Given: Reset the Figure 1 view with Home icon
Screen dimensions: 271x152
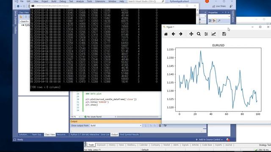Looking at the screenshot, I should (166, 34).
